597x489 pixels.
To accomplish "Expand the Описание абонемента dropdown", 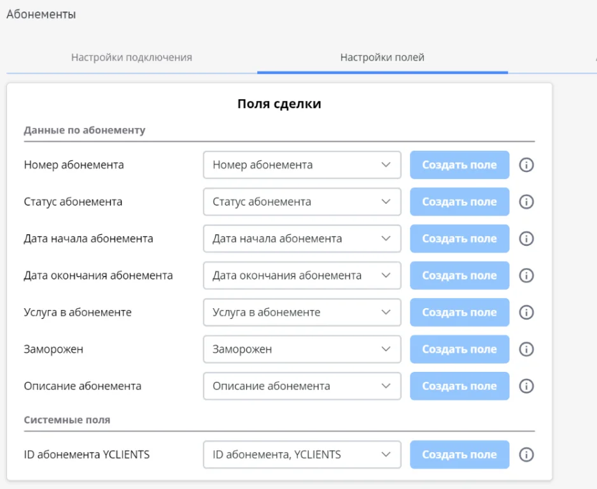I will [x=302, y=386].
